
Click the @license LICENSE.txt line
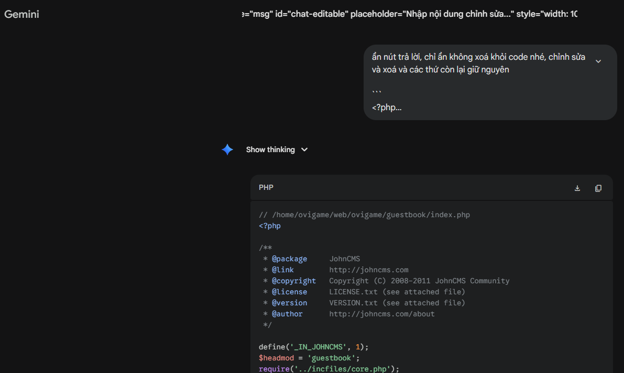tap(364, 292)
